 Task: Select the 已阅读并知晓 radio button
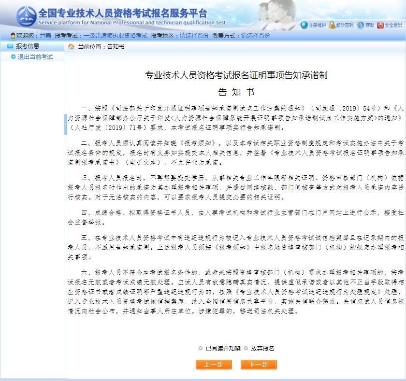coord(201,348)
